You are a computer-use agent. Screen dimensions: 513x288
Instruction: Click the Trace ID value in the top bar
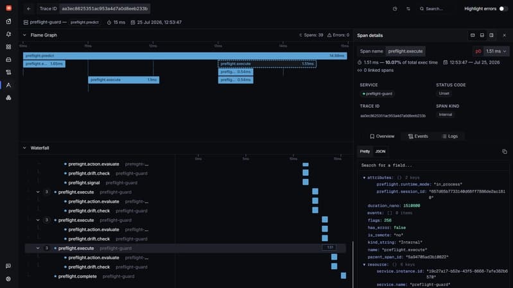click(105, 9)
